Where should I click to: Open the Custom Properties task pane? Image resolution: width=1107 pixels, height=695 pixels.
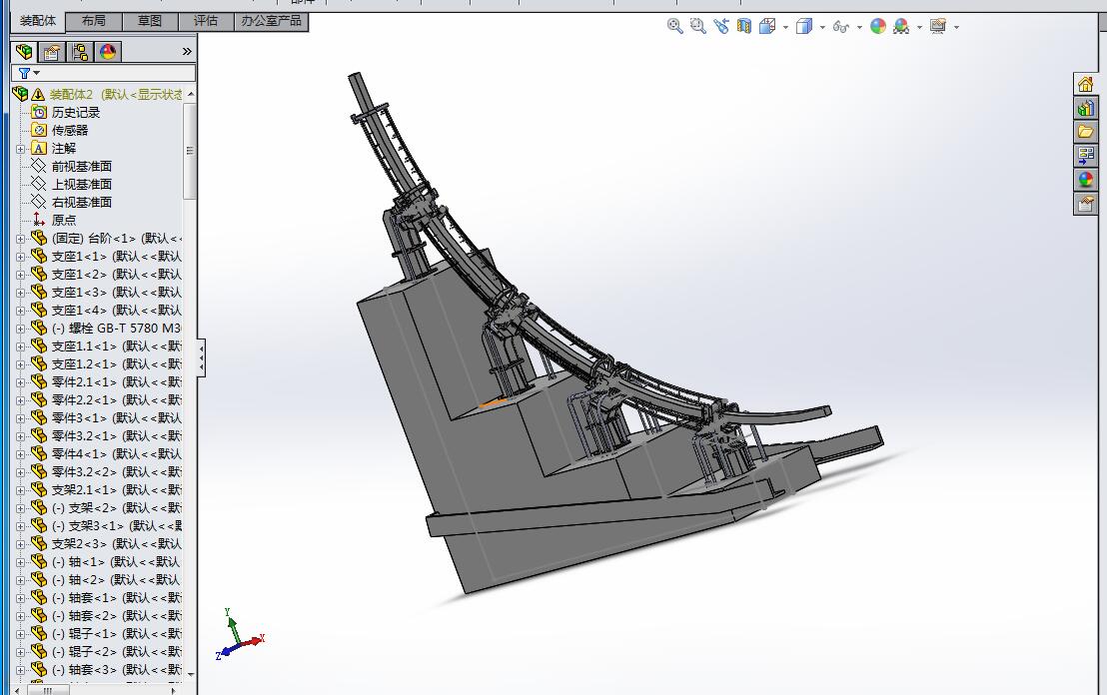pos(1085,204)
